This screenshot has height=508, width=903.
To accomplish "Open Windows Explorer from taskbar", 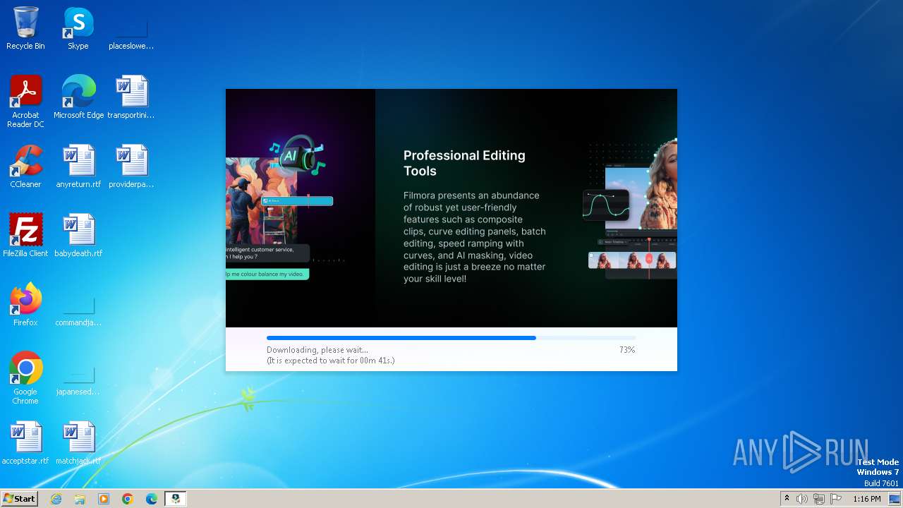I will pos(80,499).
